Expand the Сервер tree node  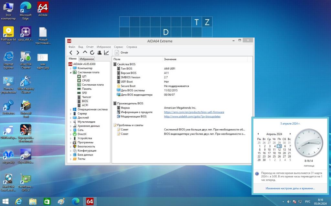(x=71, y=114)
